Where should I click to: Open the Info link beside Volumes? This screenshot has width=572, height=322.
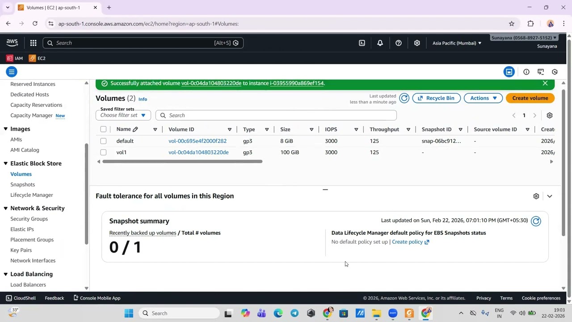tap(143, 99)
